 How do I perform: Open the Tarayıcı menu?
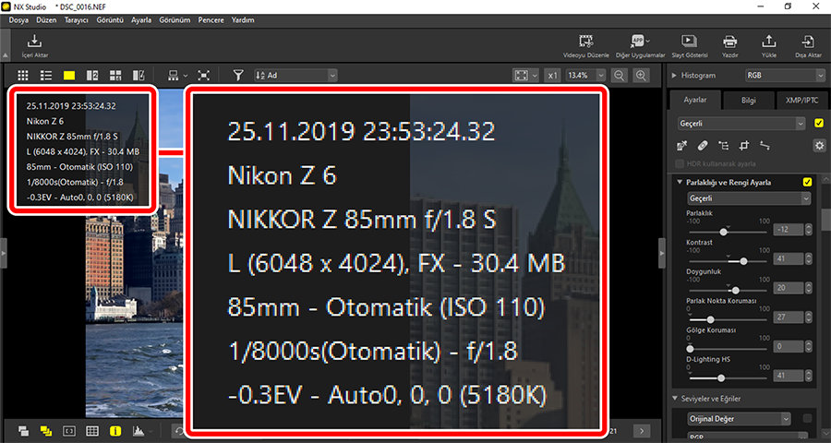77,20
